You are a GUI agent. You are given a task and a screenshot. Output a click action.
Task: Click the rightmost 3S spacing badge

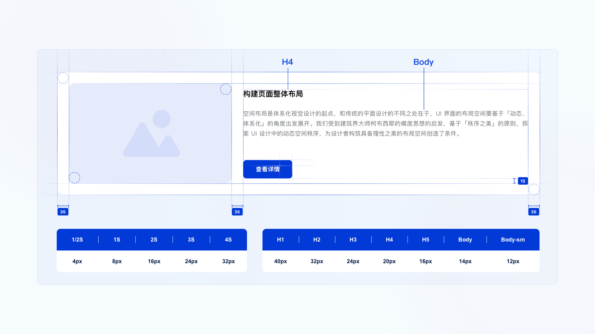534,212
